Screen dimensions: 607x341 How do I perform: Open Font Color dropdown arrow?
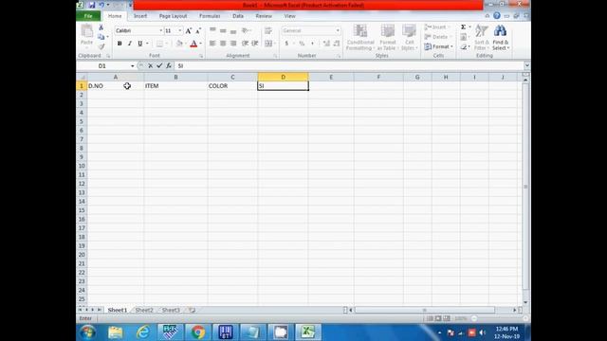pos(200,44)
